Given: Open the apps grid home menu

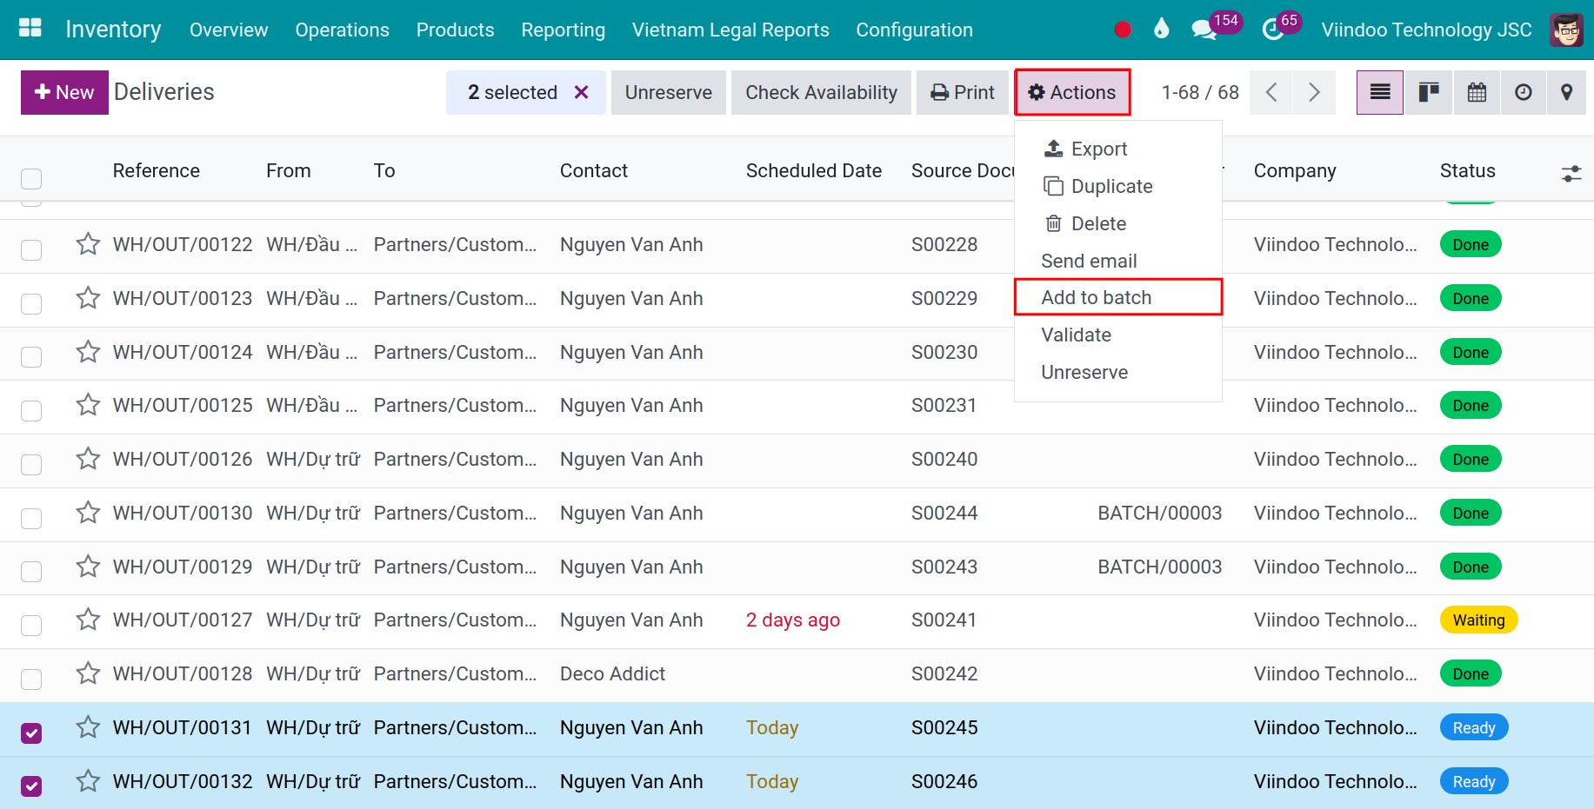Looking at the screenshot, I should pos(30,29).
